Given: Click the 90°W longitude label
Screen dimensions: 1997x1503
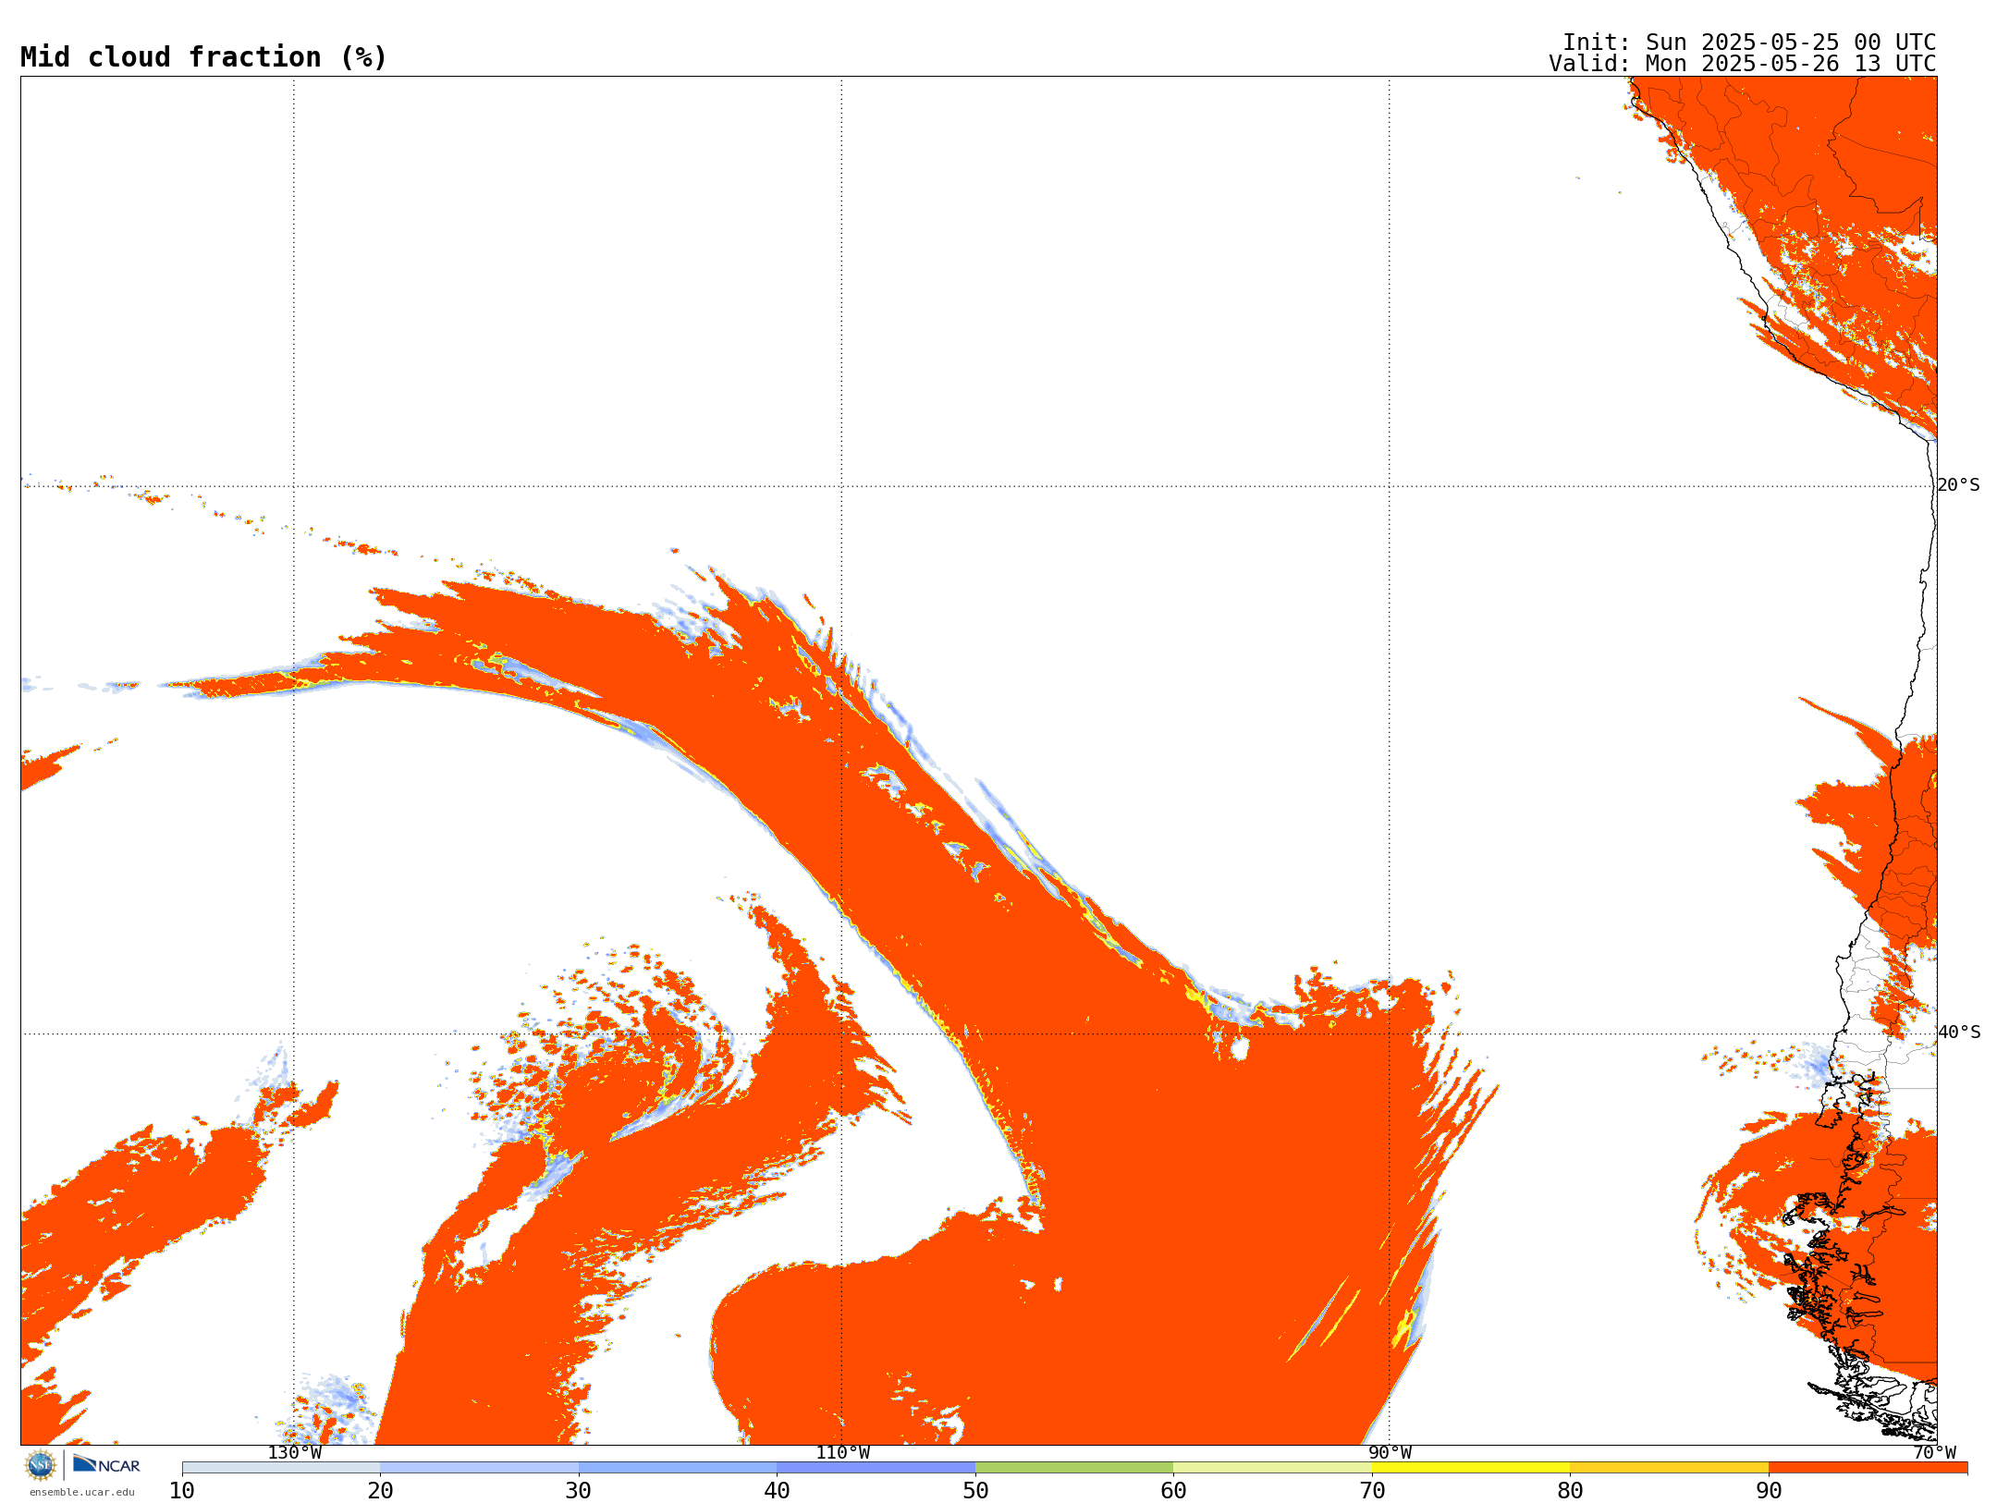Looking at the screenshot, I should tap(1390, 1453).
